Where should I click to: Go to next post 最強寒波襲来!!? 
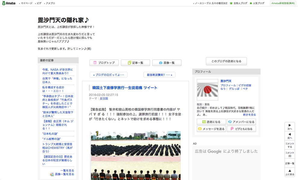159,75
